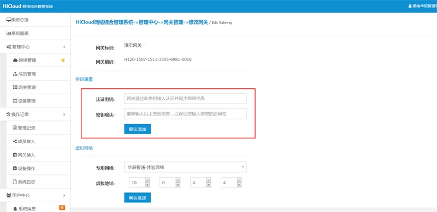Open 网关管理 menu item
The height and width of the screenshot is (212, 437).
tap(38, 87)
